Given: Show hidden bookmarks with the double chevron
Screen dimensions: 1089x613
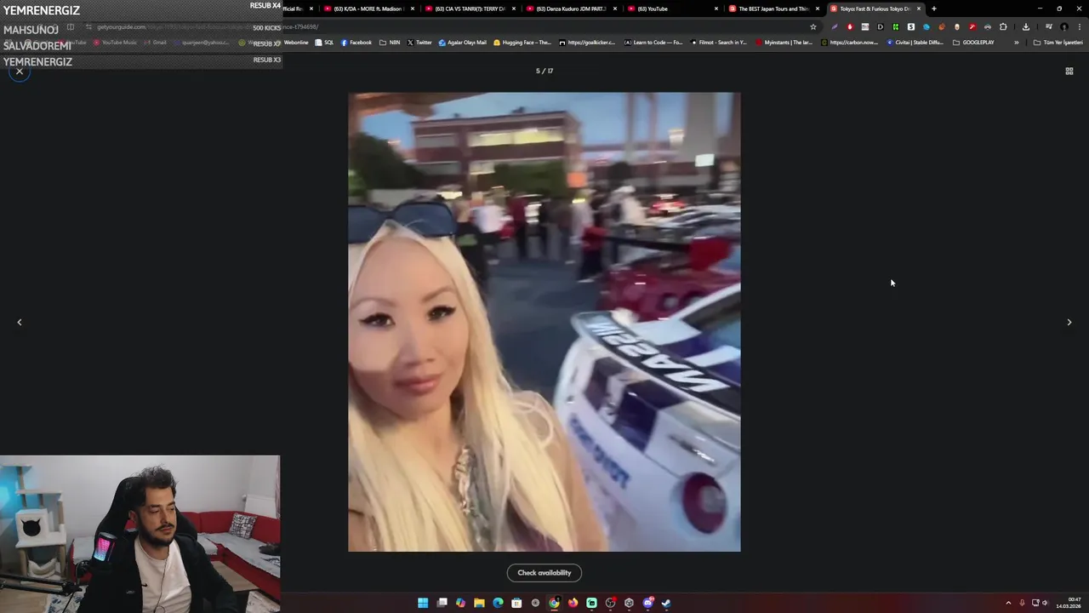Looking at the screenshot, I should point(1016,43).
